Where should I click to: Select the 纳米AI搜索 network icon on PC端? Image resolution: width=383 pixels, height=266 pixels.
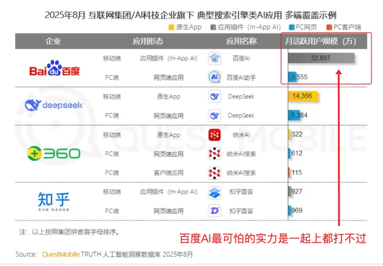click(x=214, y=154)
